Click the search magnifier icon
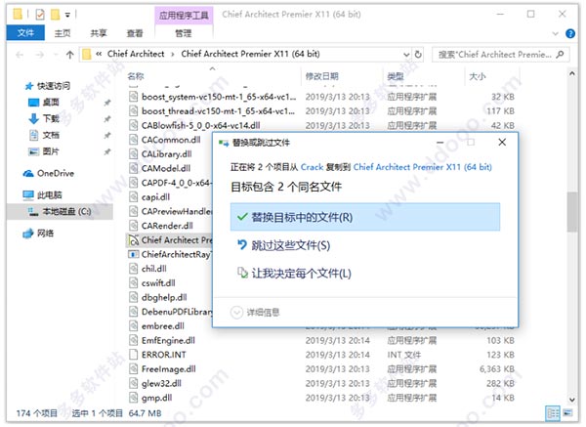Viewport: 586px width, 427px height. (560, 55)
